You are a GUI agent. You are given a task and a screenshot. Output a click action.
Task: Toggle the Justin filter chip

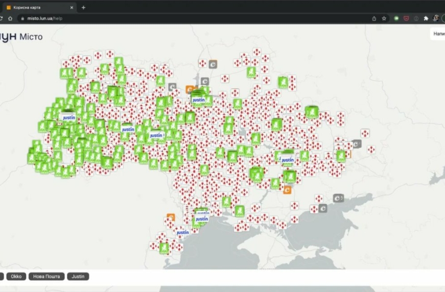pos(78,277)
